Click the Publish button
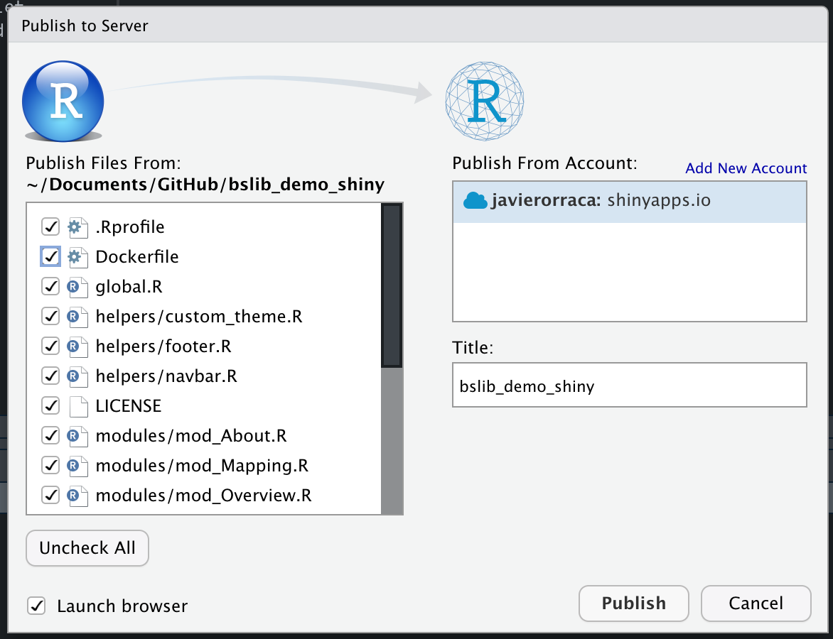This screenshot has height=639, width=833. click(634, 603)
